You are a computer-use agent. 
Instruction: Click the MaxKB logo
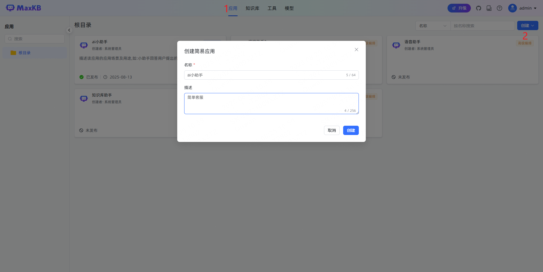pyautogui.click(x=23, y=8)
